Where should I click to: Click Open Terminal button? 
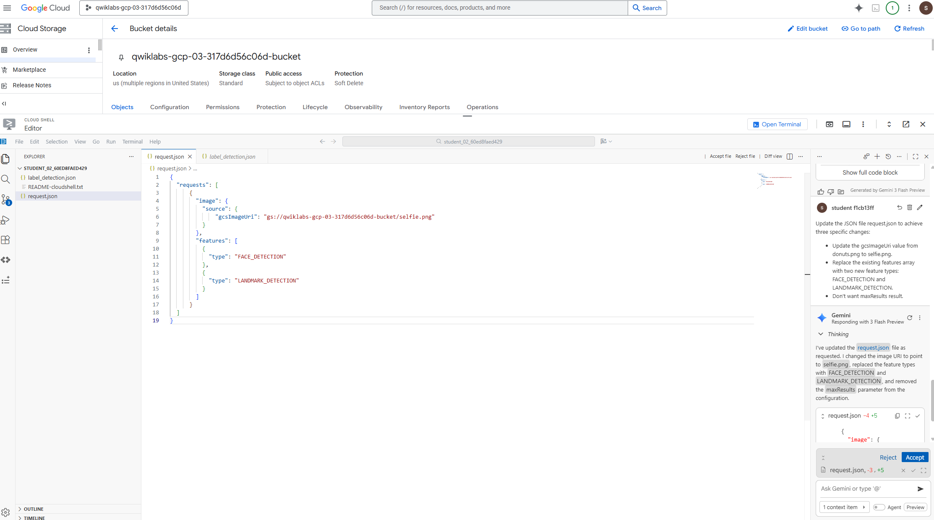coord(777,125)
